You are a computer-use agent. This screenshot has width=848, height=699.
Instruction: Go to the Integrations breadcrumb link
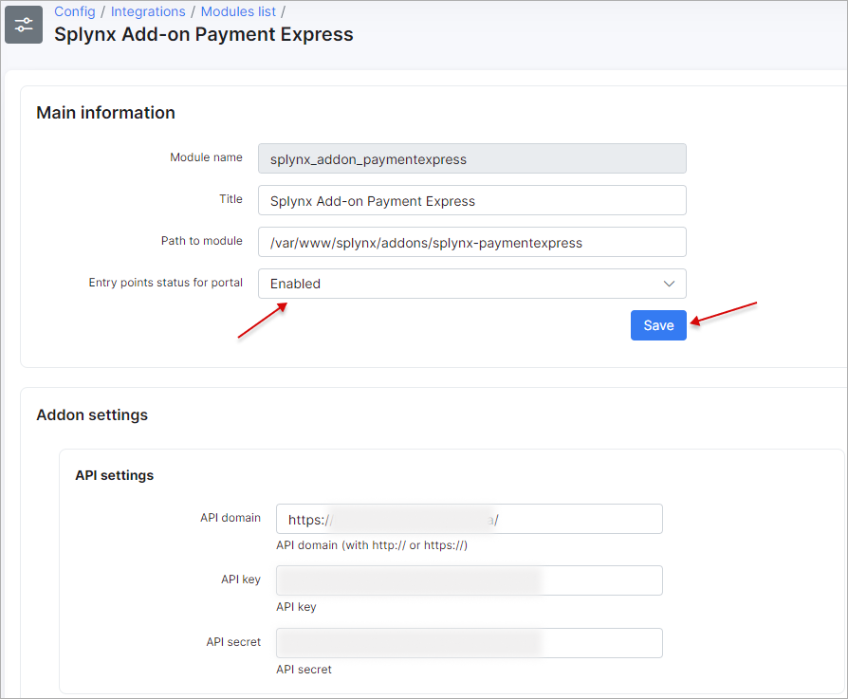pos(148,11)
